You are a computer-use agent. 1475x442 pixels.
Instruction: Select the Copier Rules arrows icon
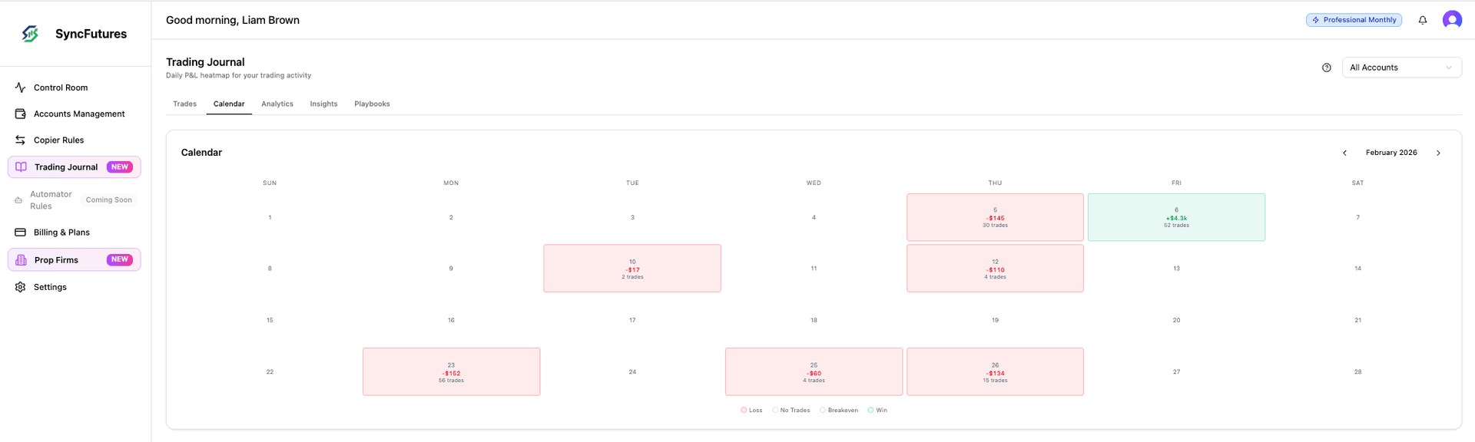20,140
